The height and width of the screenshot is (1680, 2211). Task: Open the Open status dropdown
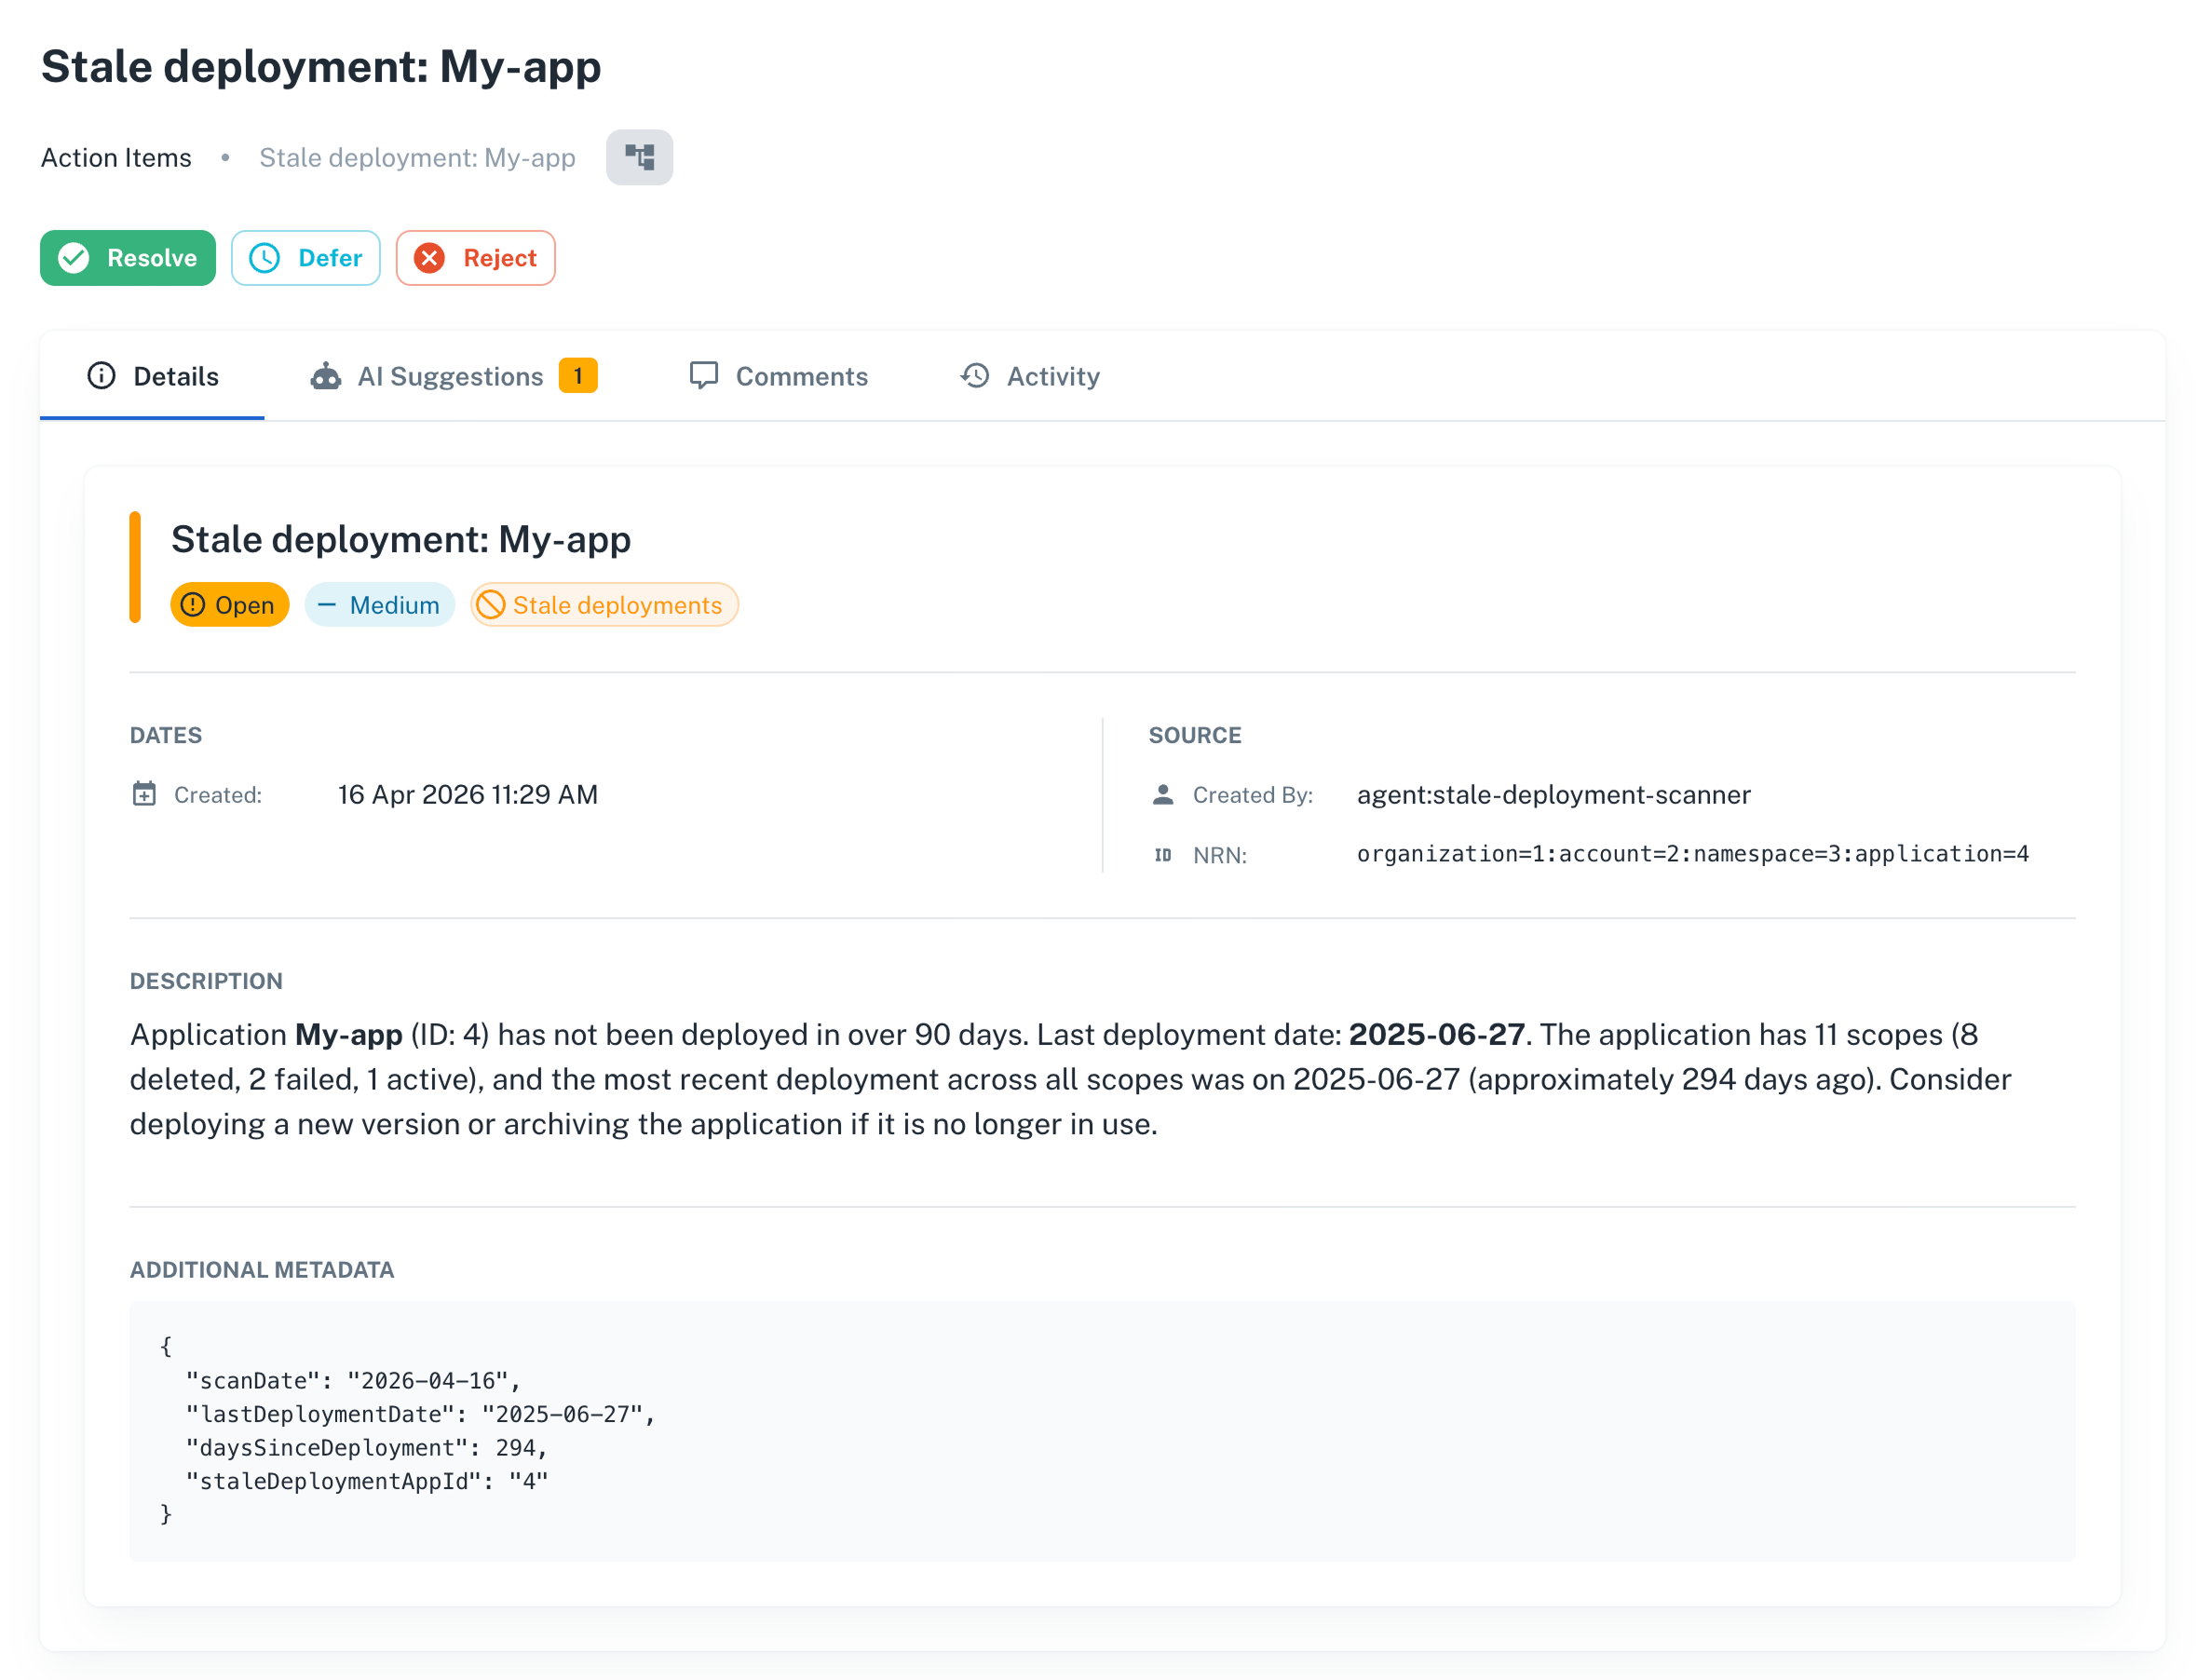(229, 604)
